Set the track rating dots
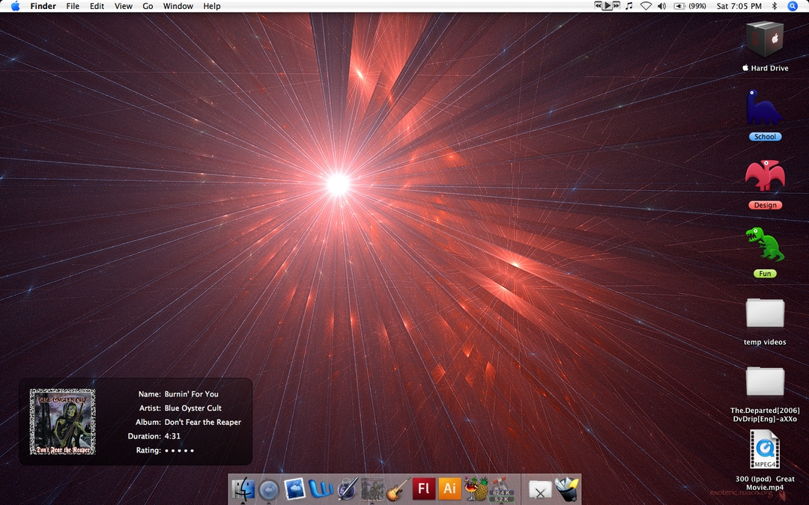 pyautogui.click(x=179, y=450)
